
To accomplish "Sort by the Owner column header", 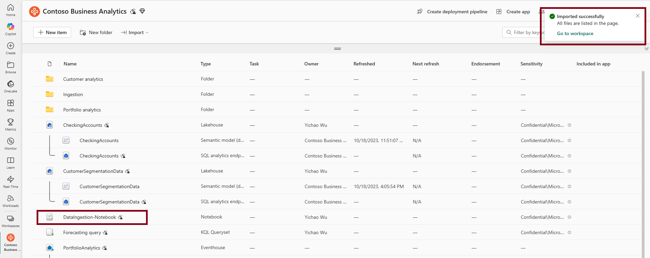I will [x=311, y=64].
